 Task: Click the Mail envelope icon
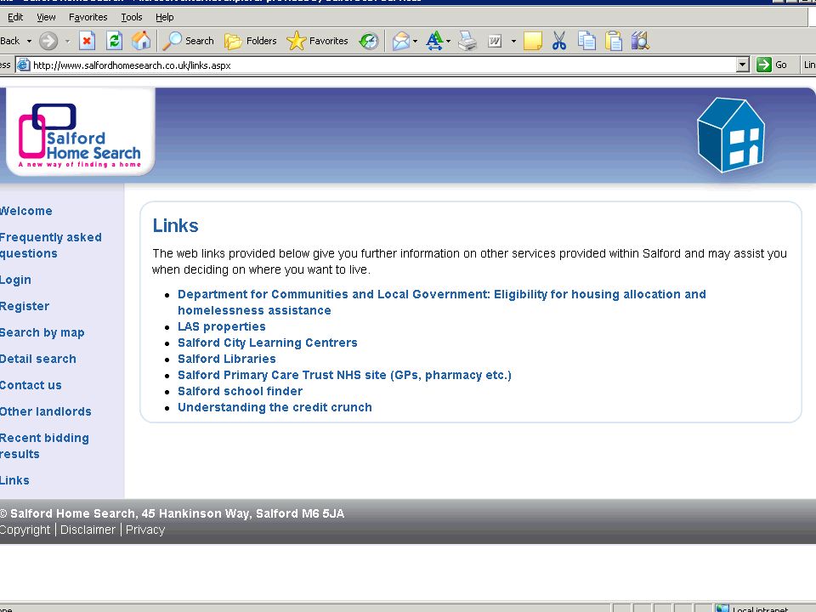[x=400, y=41]
